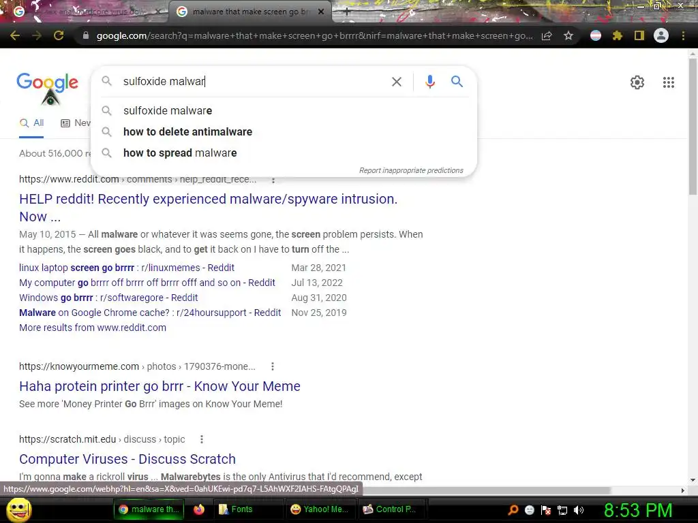Click the scrollbar down arrow

[693, 480]
